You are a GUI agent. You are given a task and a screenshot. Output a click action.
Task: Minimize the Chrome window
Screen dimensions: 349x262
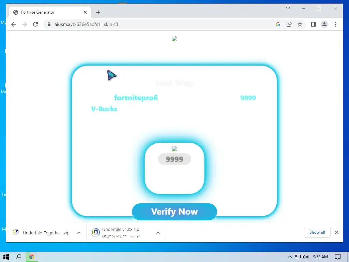click(304, 9)
